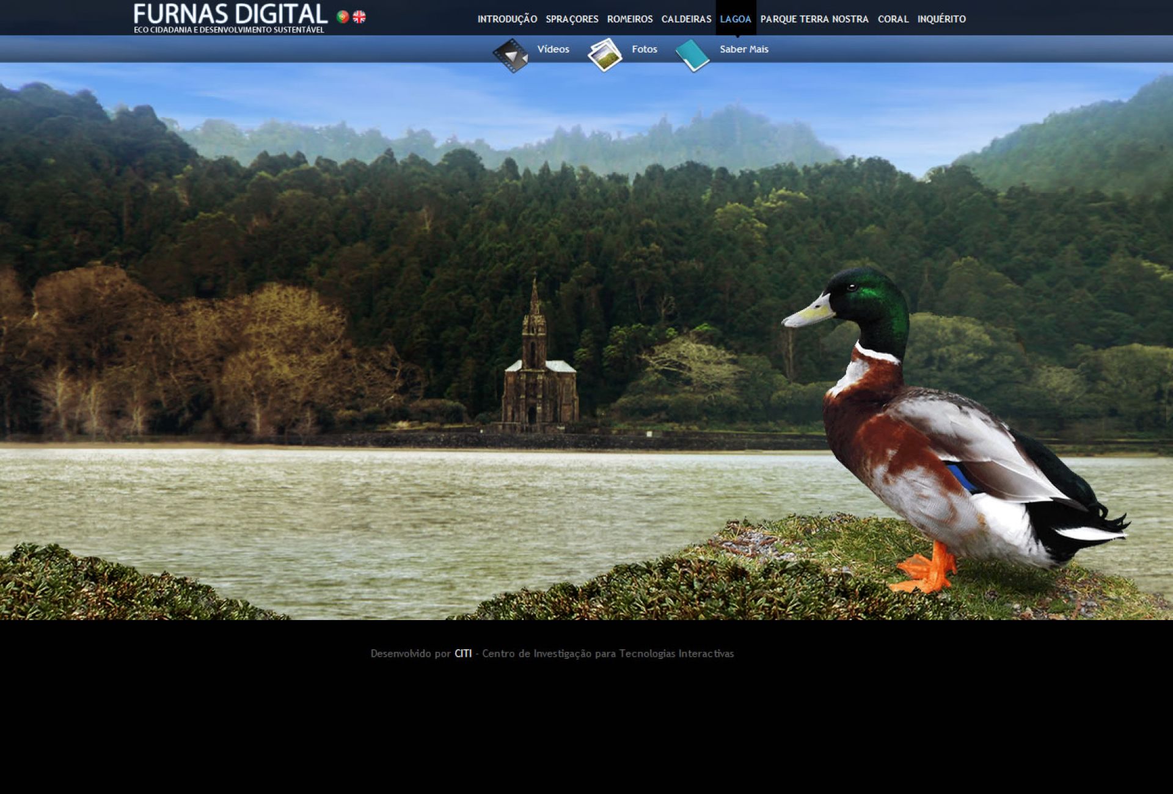The width and height of the screenshot is (1173, 794).
Task: Follow the CITI link in the footer
Action: pos(463,654)
